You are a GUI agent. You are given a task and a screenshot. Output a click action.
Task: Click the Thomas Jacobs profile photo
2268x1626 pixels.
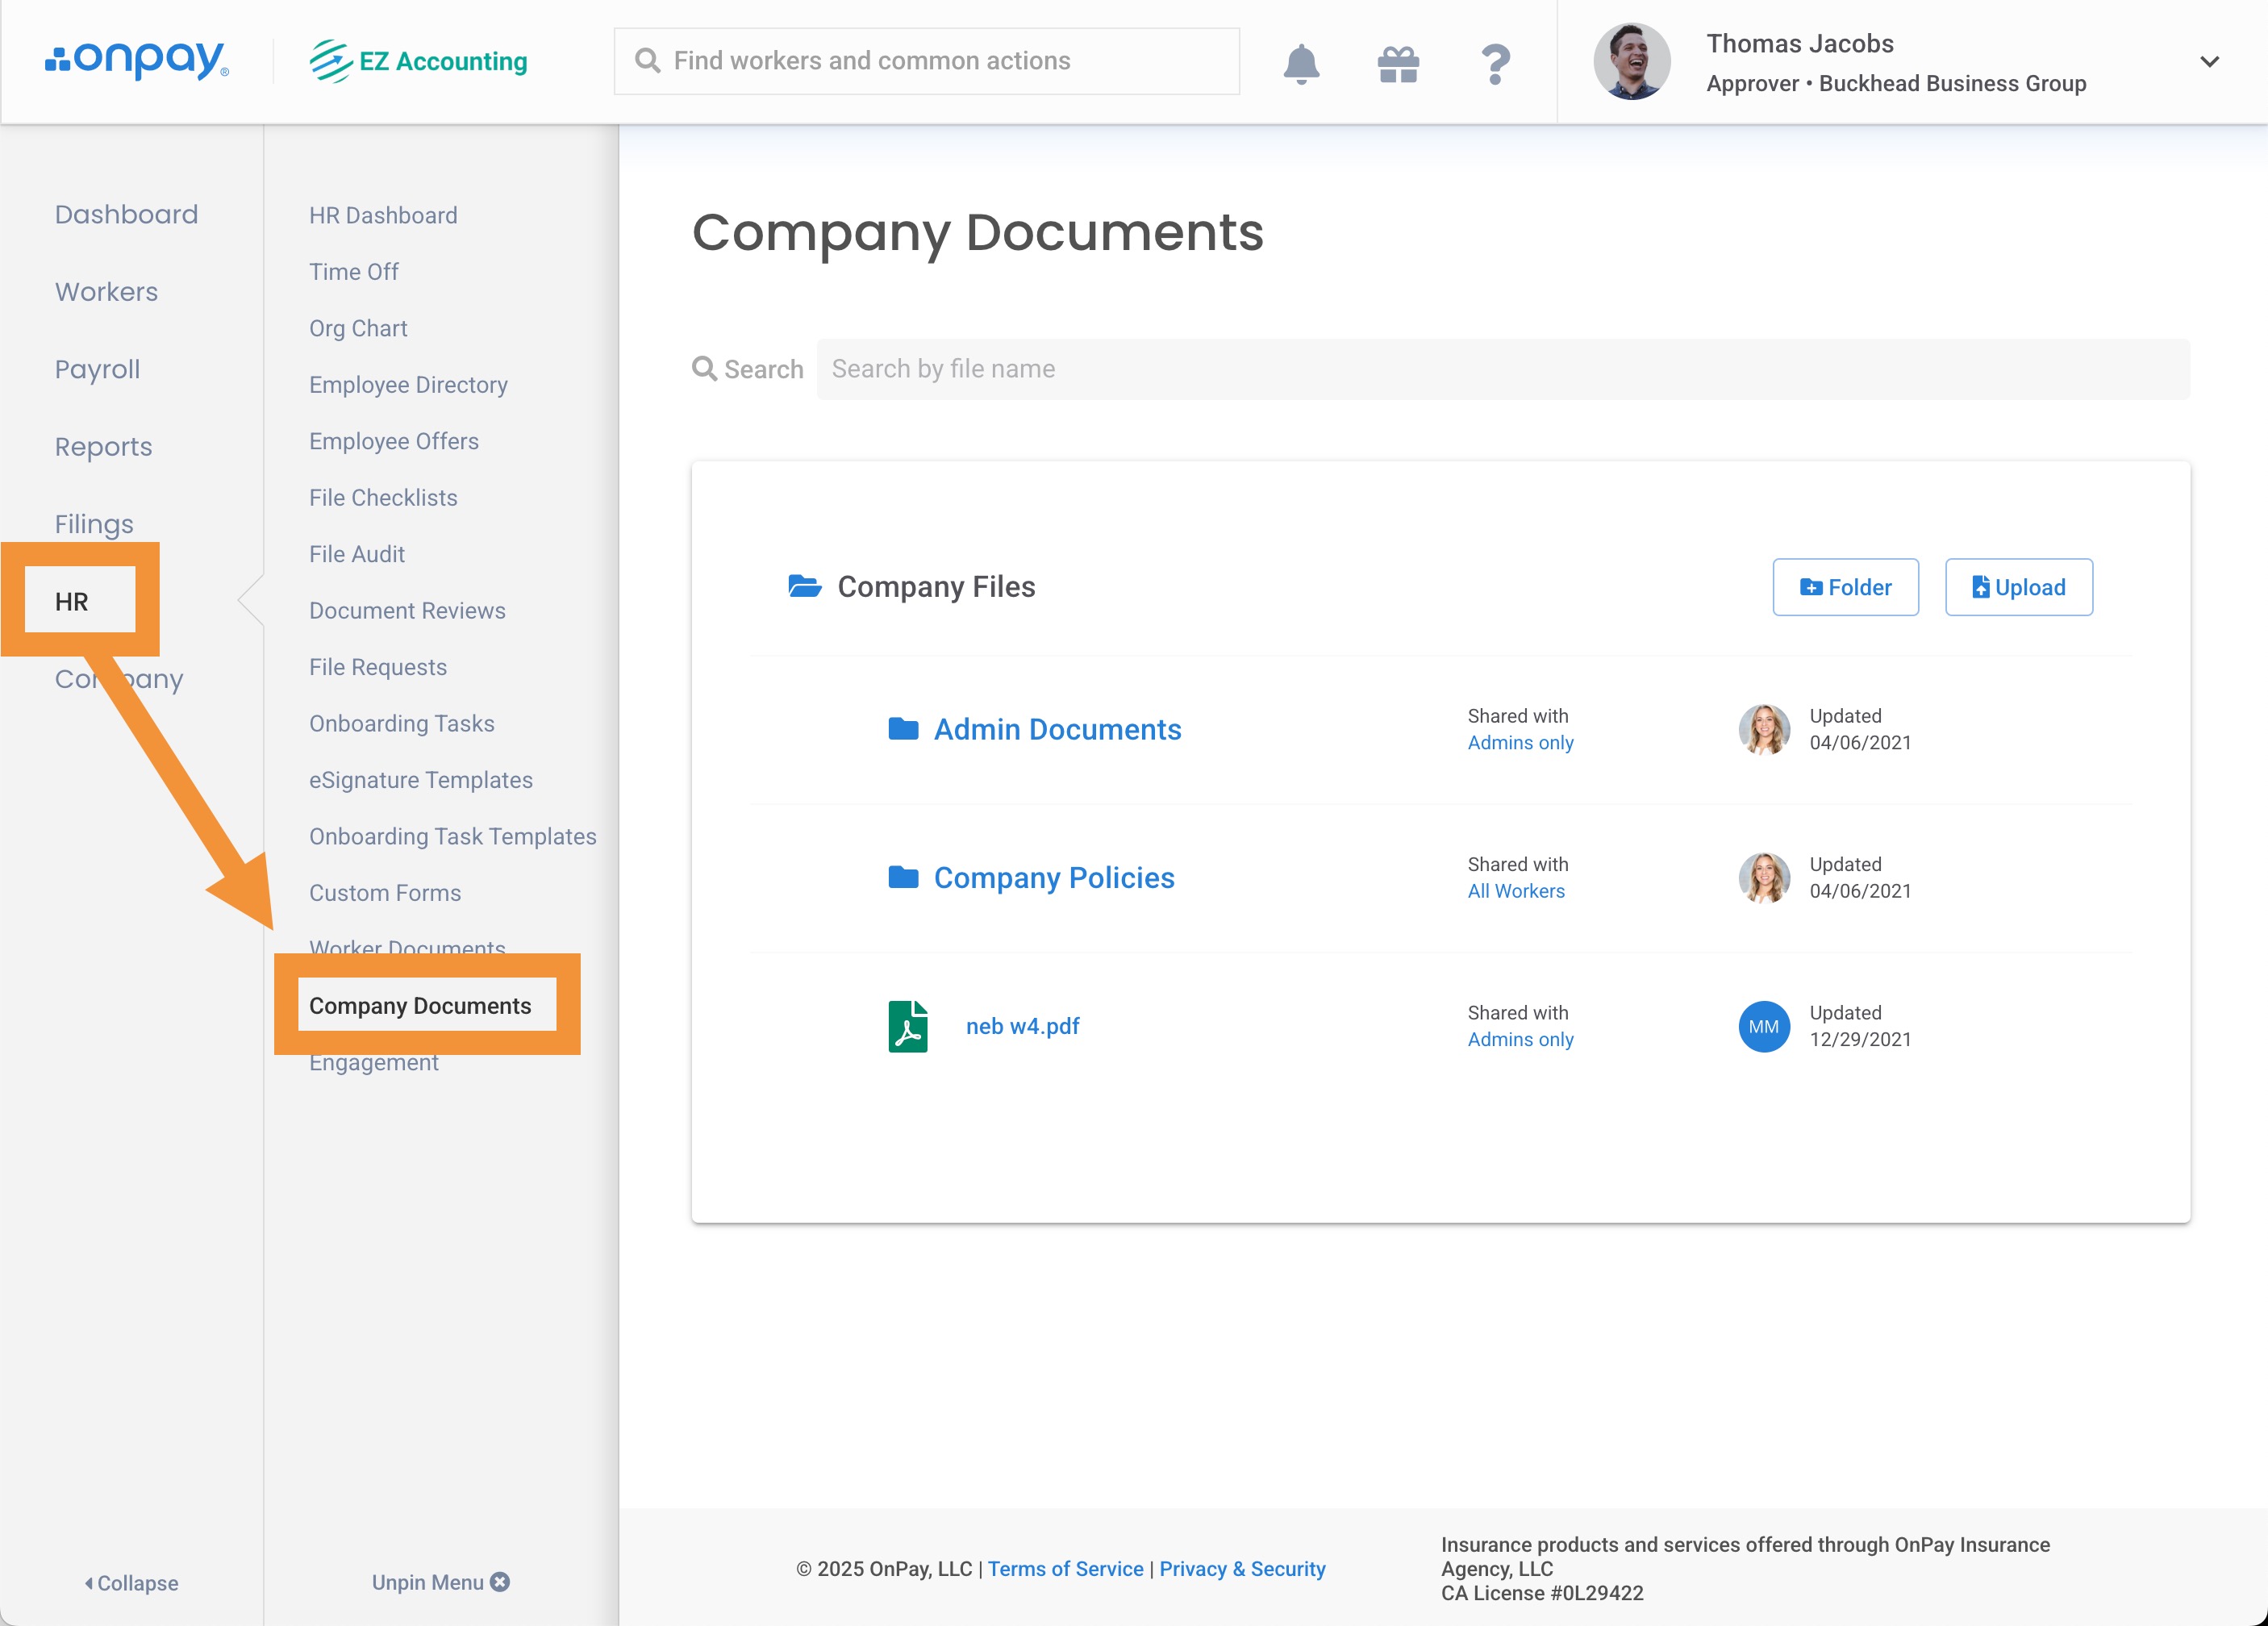(x=1631, y=62)
